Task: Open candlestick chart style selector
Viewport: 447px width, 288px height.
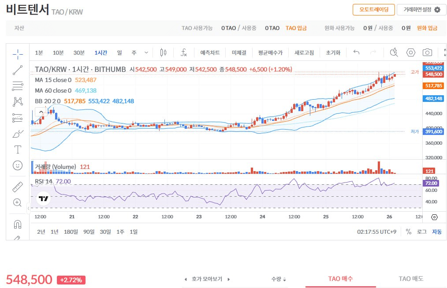Action: (x=163, y=53)
